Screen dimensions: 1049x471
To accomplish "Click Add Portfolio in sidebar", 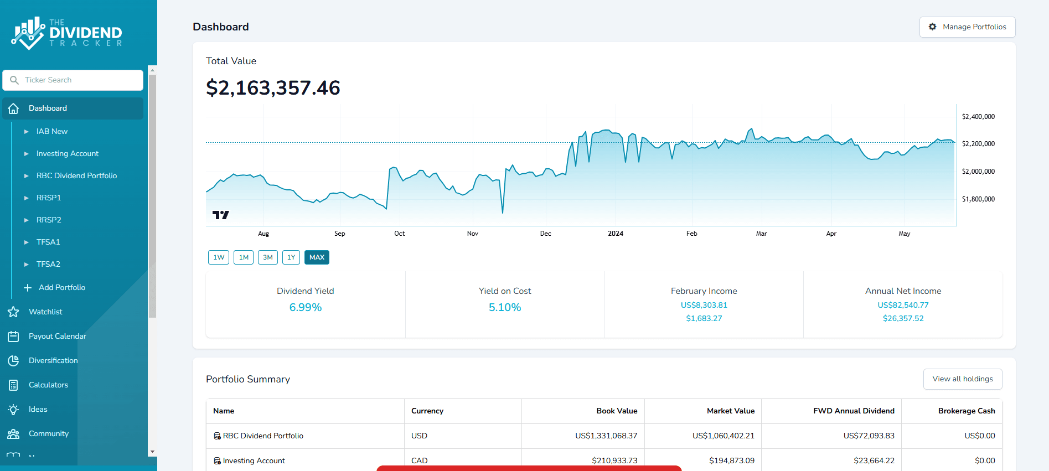I will [62, 288].
